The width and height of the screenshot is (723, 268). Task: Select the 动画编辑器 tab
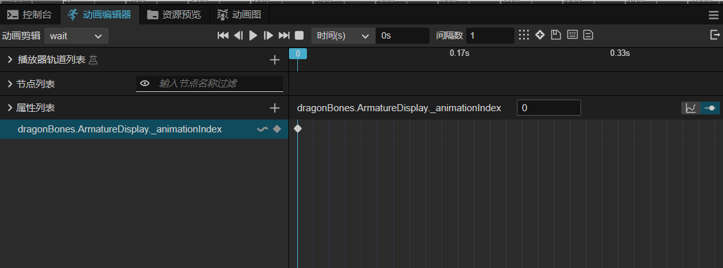(x=100, y=15)
